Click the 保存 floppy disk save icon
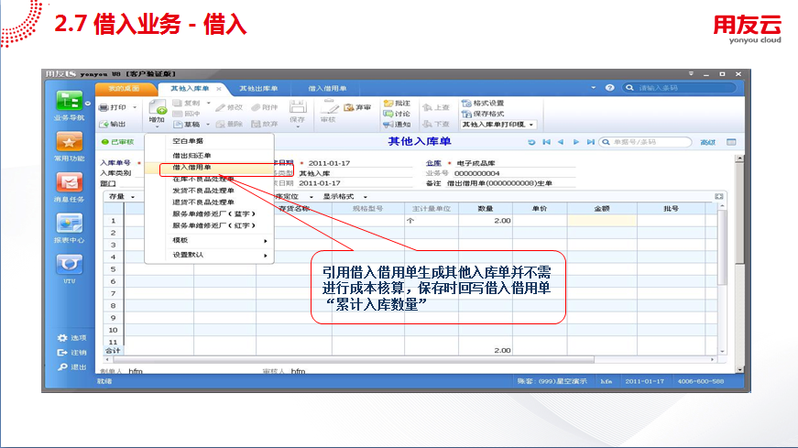 [x=298, y=107]
